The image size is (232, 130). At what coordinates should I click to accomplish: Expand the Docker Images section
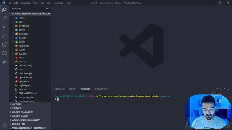30,116
